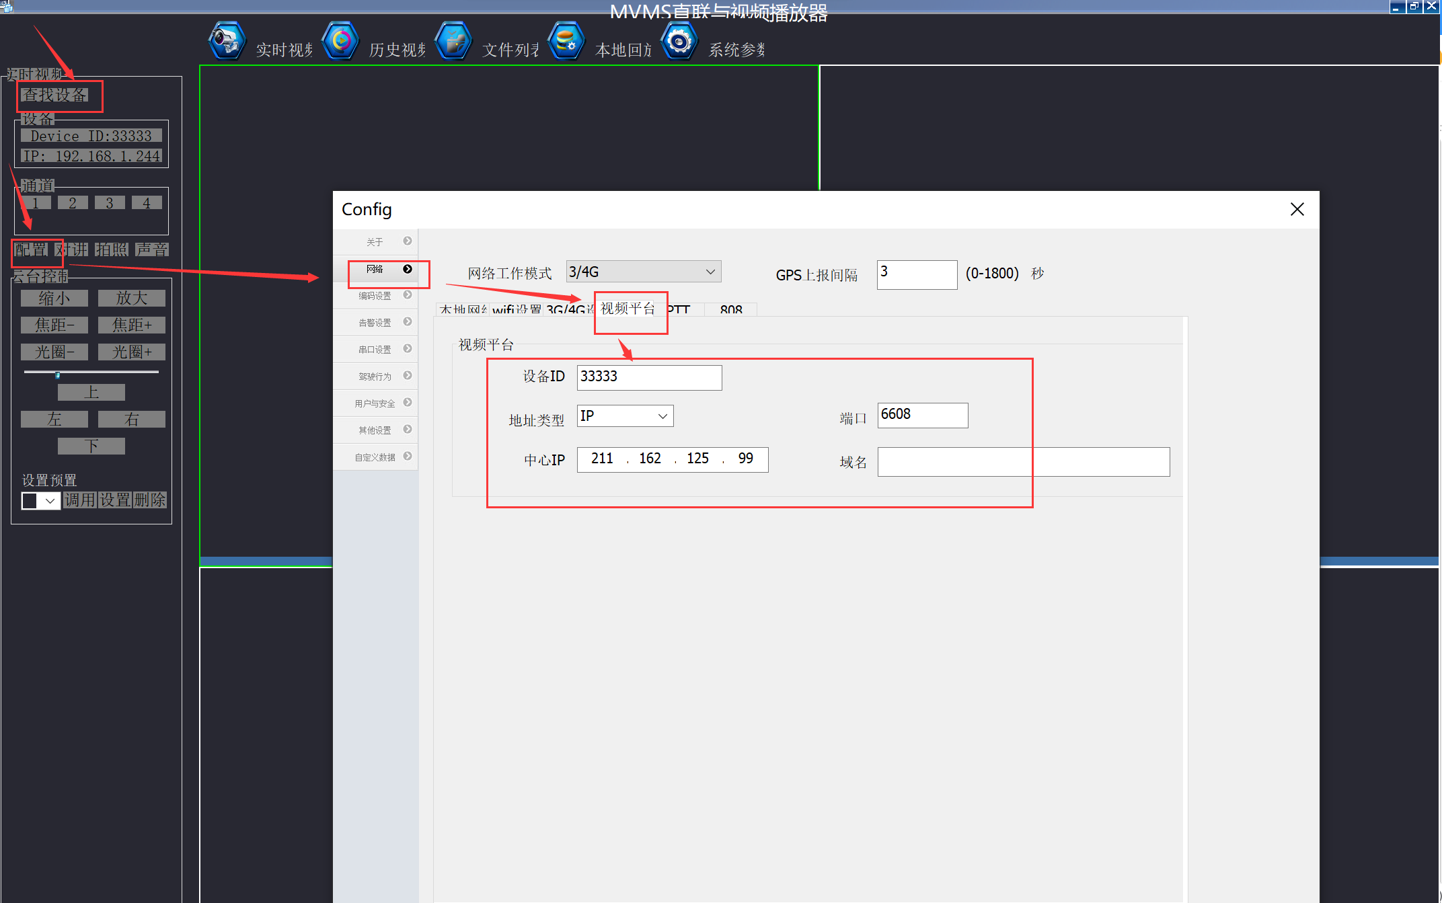
Task: Toggle the 声音 sound button
Action: pos(152,250)
